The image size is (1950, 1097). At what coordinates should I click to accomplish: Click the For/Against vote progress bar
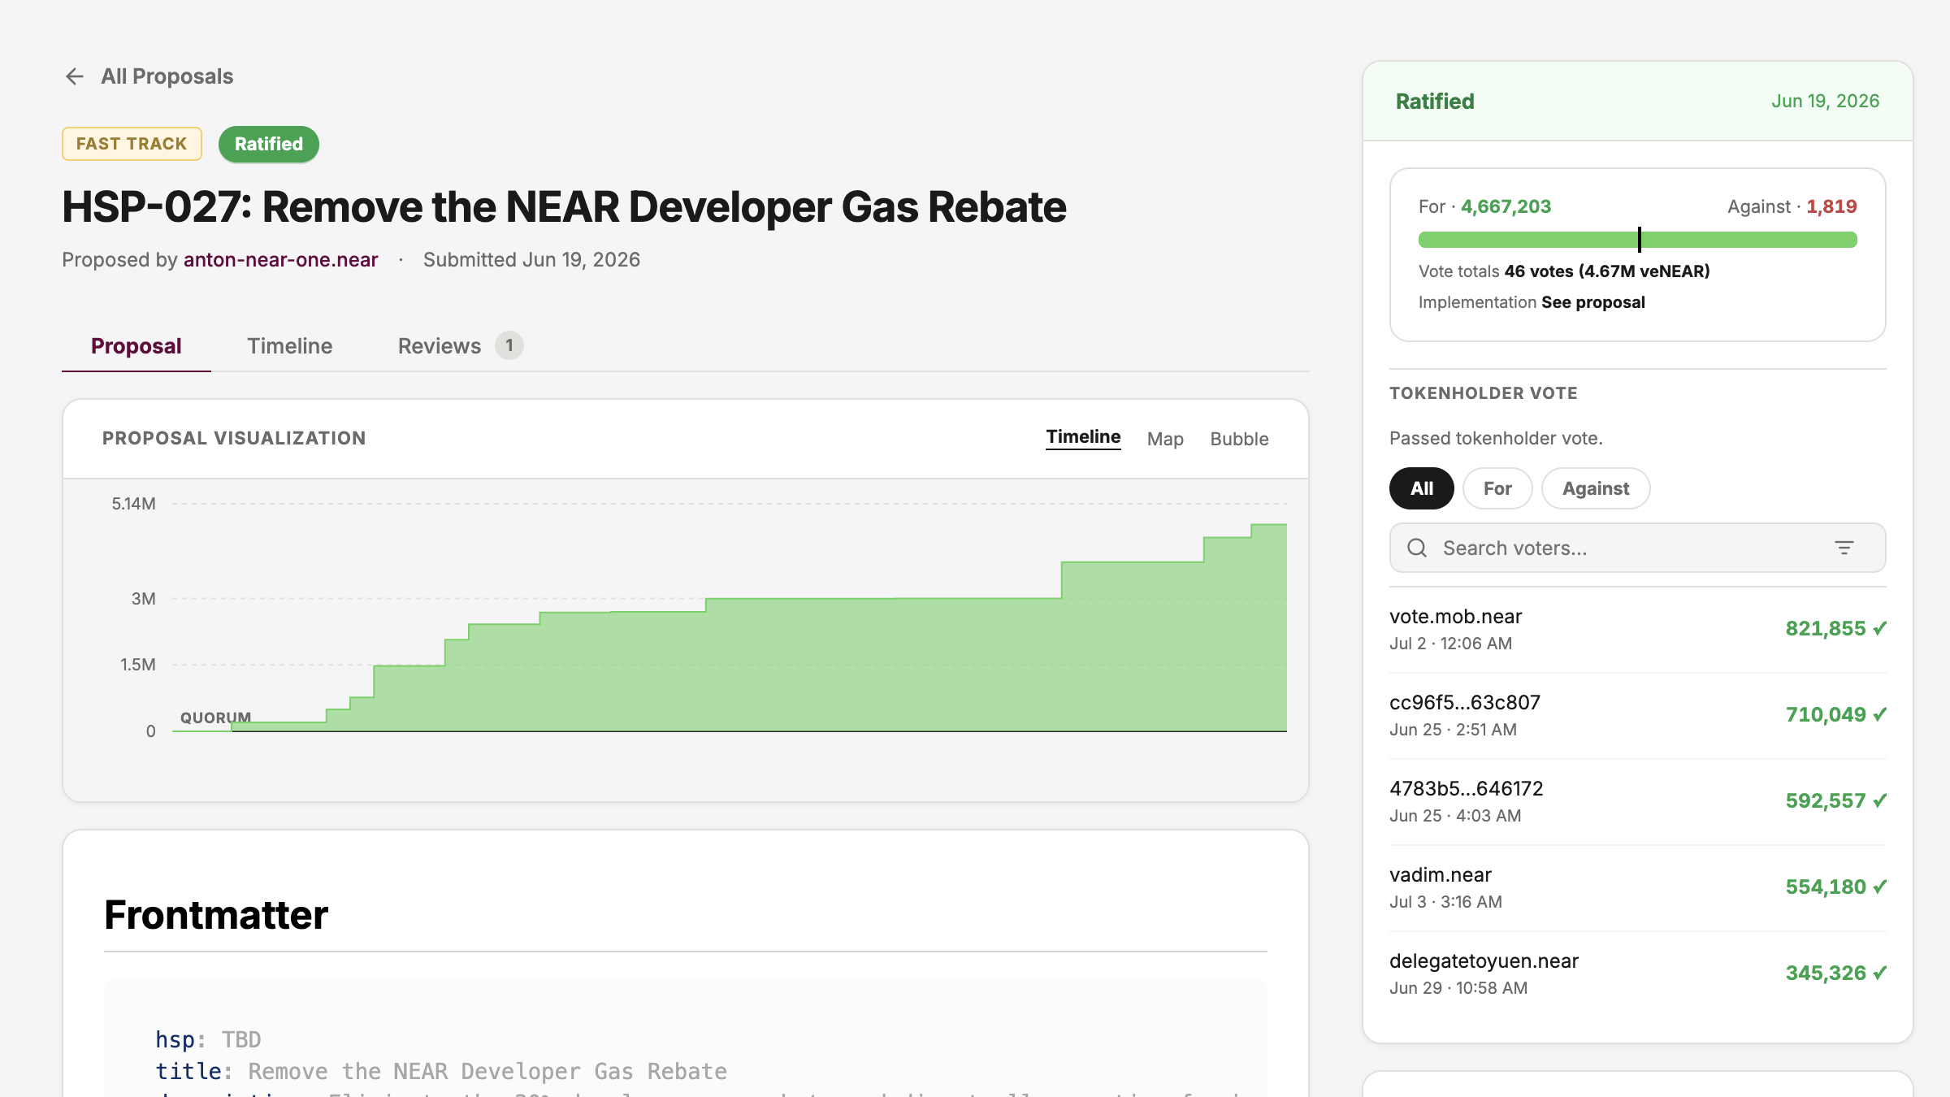pos(1637,240)
